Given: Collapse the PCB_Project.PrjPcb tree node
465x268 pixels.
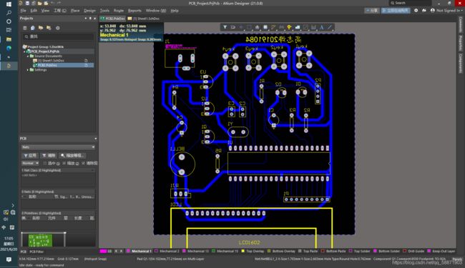Looking at the screenshot, I should 24,51.
